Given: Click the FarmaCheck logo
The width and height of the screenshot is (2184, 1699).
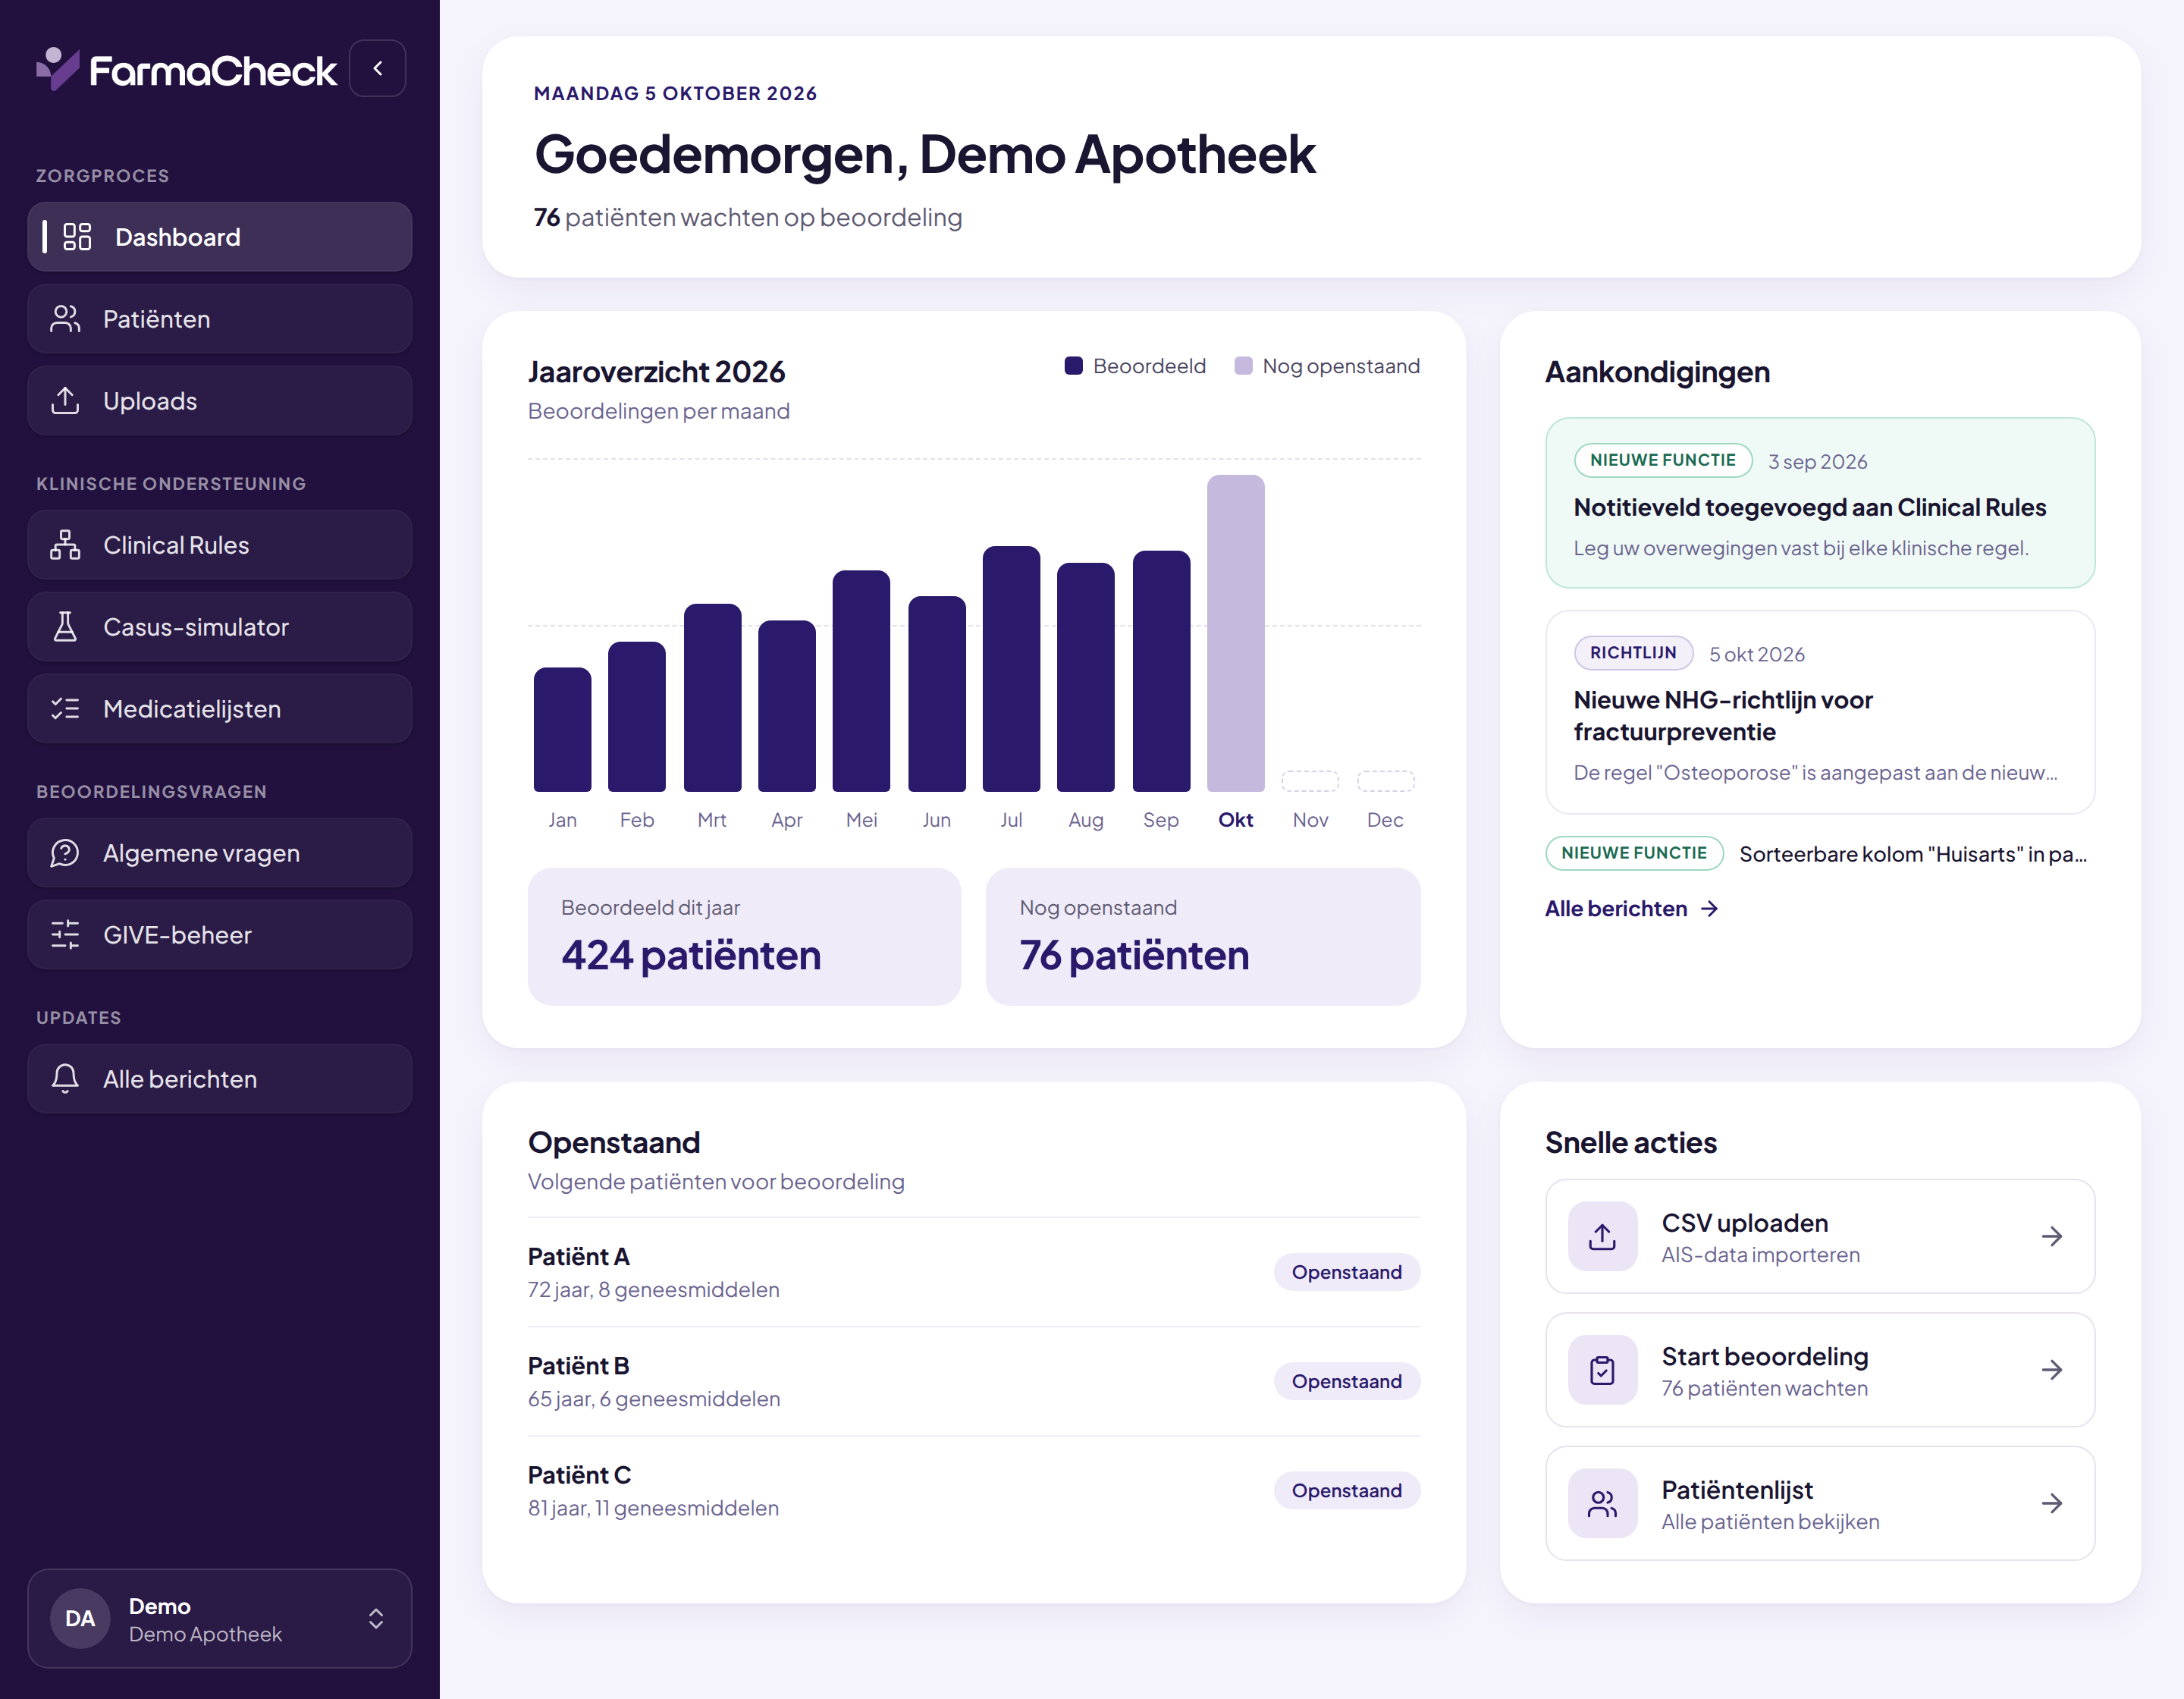Looking at the screenshot, I should [x=187, y=70].
